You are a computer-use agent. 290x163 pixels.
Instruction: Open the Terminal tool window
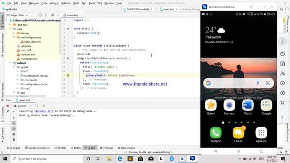click(x=106, y=148)
